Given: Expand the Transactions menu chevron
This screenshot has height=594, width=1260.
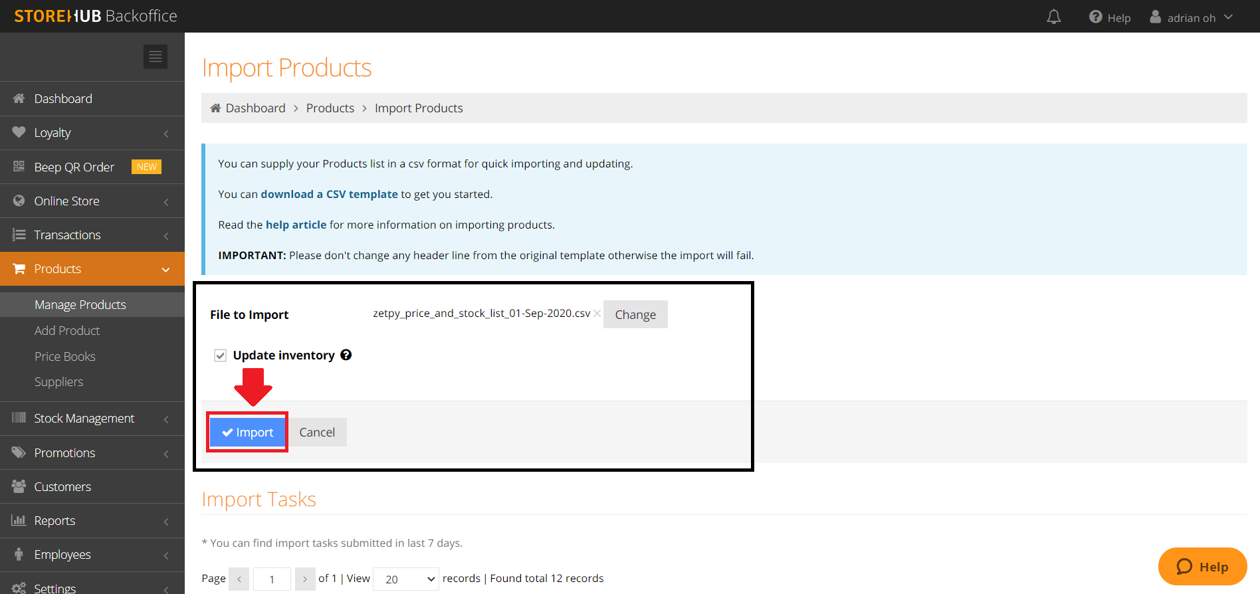Looking at the screenshot, I should click(166, 236).
